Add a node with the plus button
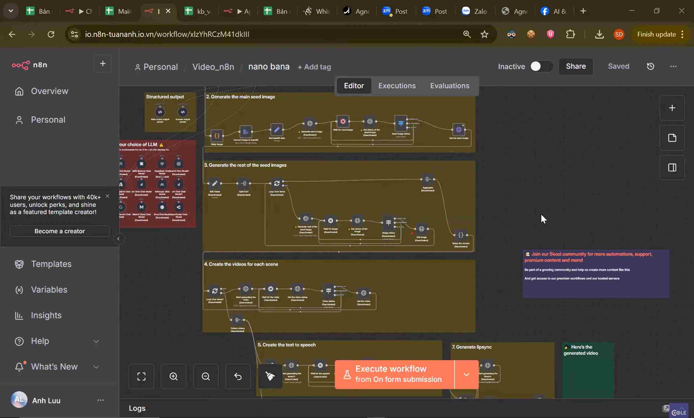This screenshot has width=694, height=418. 672,108
